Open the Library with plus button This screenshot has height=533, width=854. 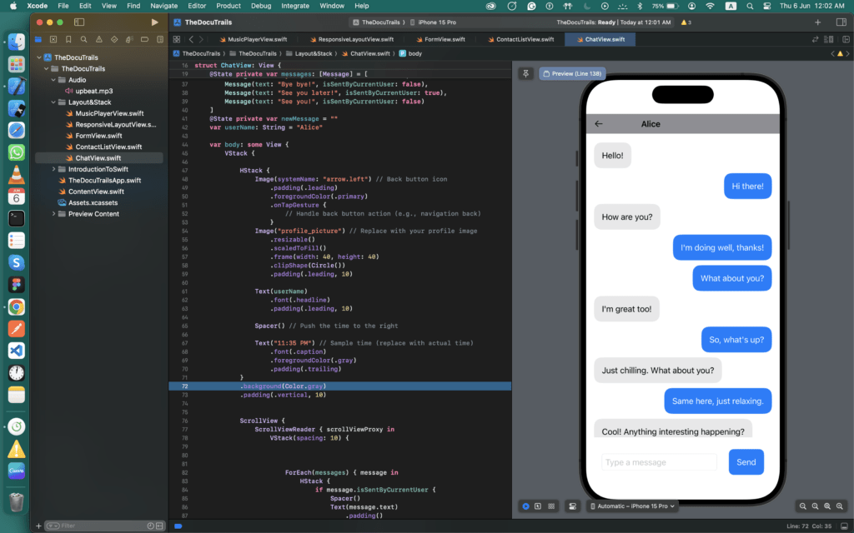[817, 22]
